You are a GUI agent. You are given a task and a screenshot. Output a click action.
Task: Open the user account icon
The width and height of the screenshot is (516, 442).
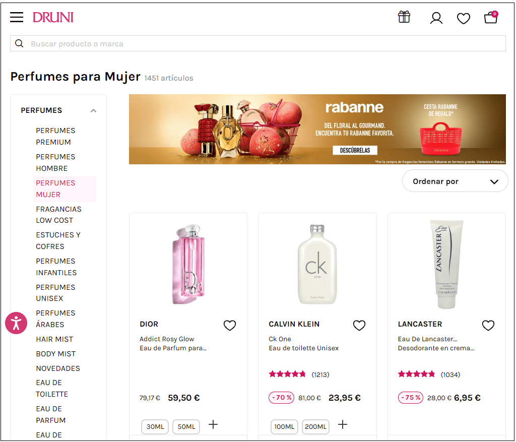tap(436, 18)
